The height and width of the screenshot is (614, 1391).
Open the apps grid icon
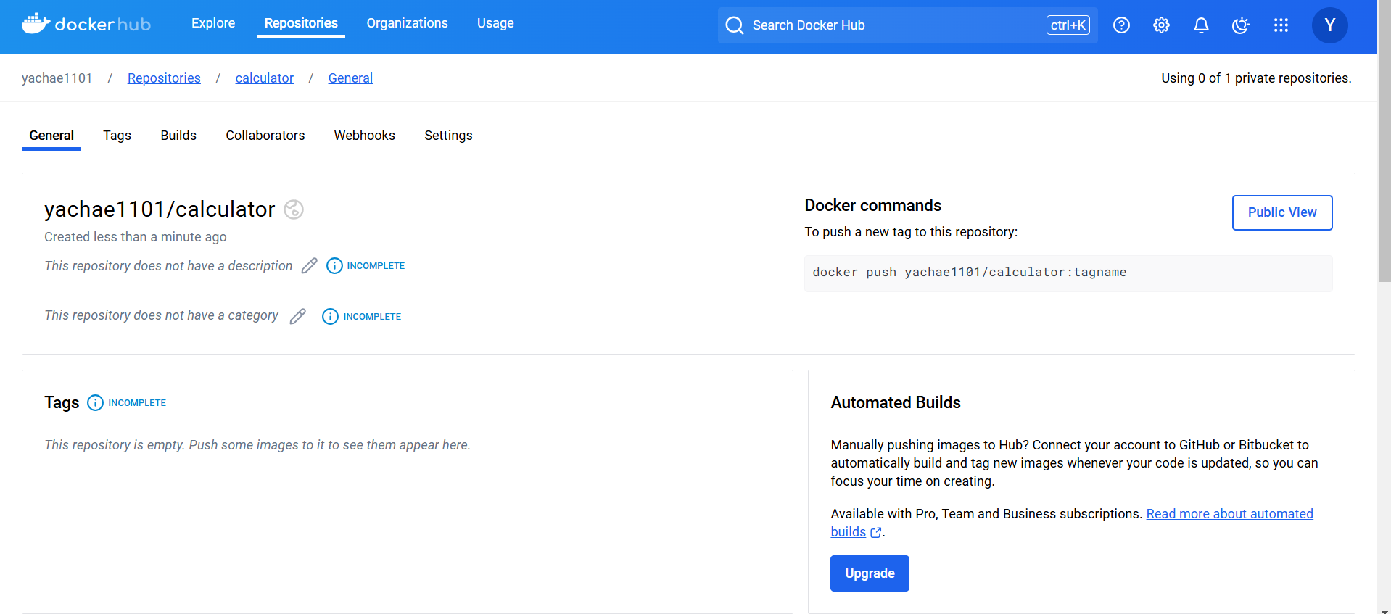1281,25
